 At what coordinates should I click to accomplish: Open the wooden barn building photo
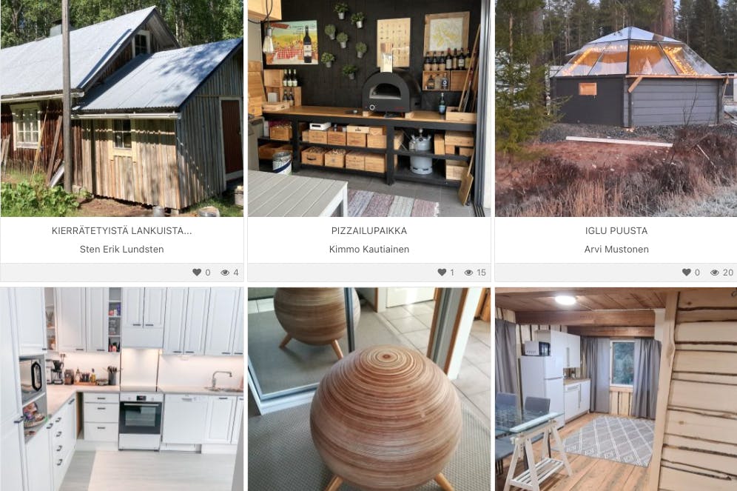tap(122, 108)
